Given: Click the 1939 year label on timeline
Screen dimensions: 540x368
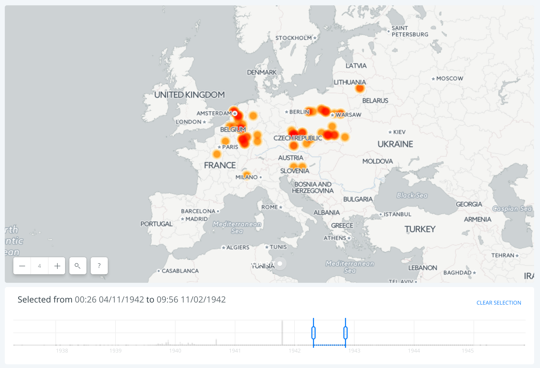Looking at the screenshot, I should (116, 351).
